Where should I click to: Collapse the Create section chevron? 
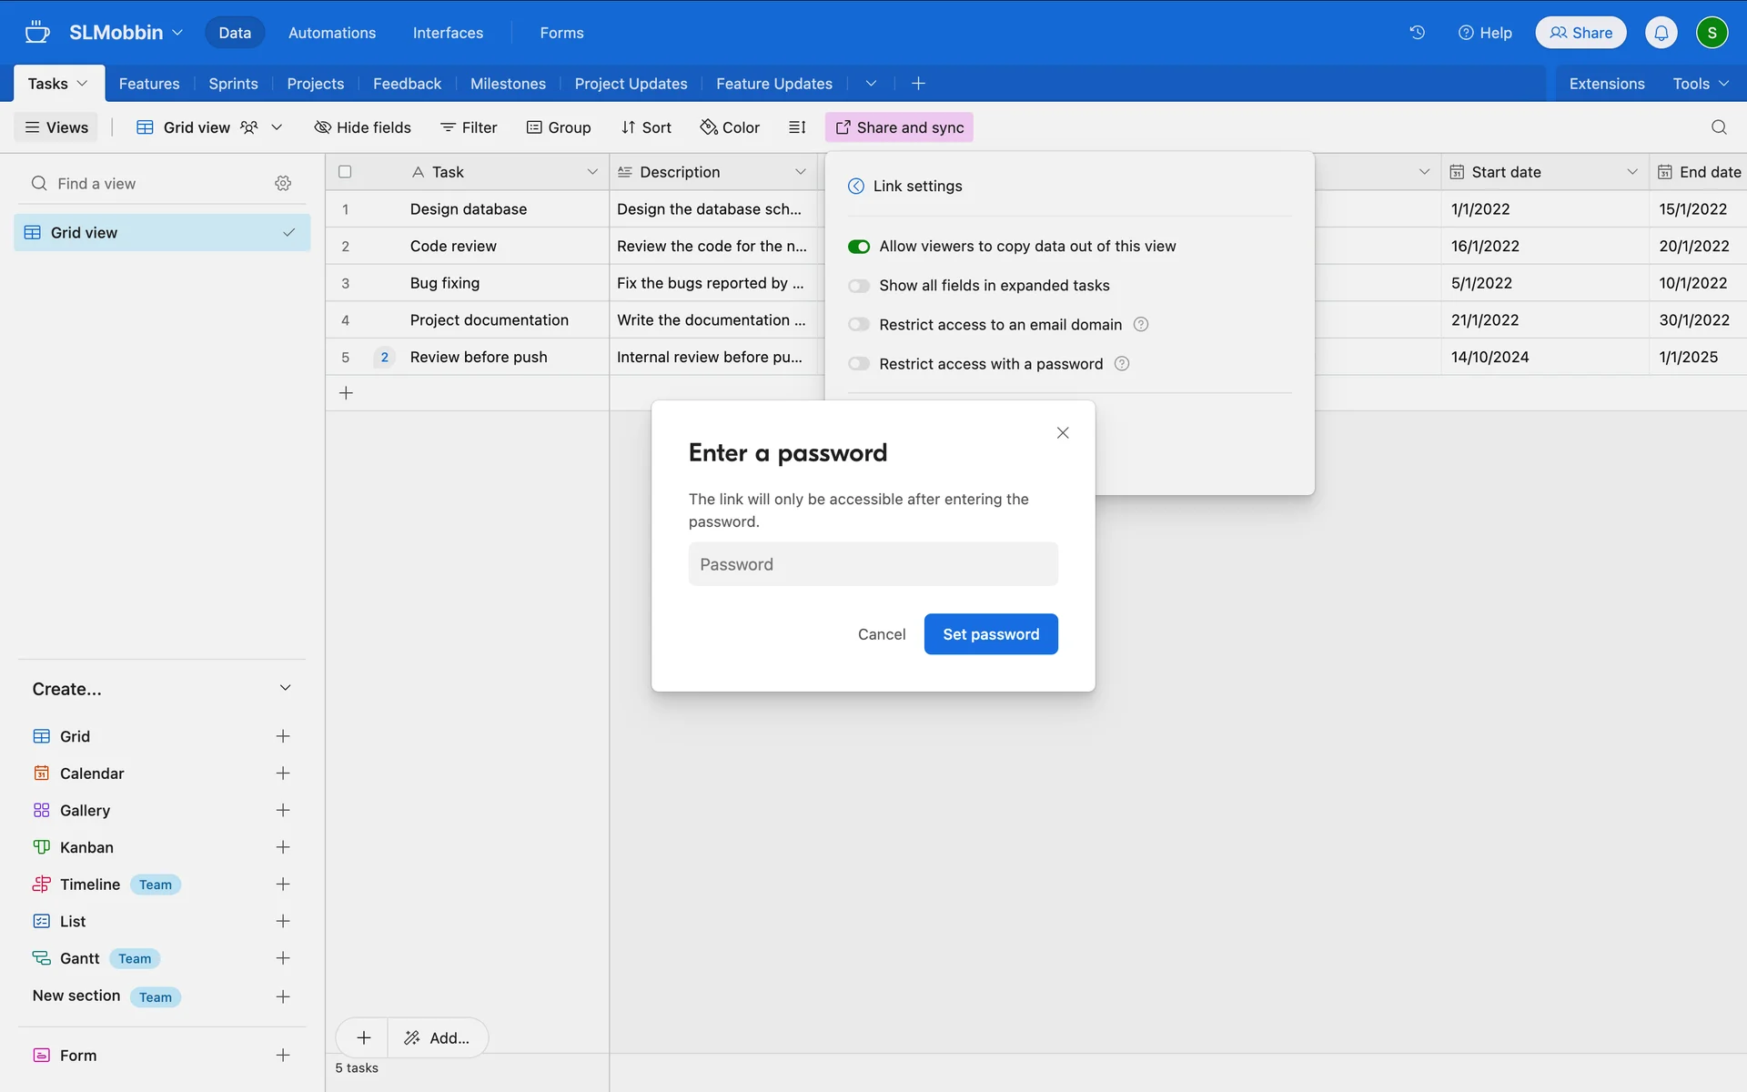point(285,688)
